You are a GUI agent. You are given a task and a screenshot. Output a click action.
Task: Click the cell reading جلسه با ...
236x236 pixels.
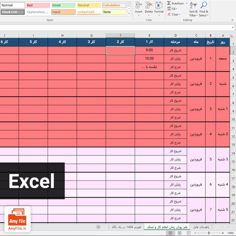pos(149,67)
